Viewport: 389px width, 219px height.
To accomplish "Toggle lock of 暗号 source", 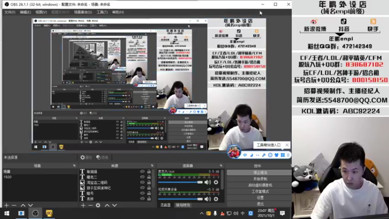I will [x=149, y=193].
